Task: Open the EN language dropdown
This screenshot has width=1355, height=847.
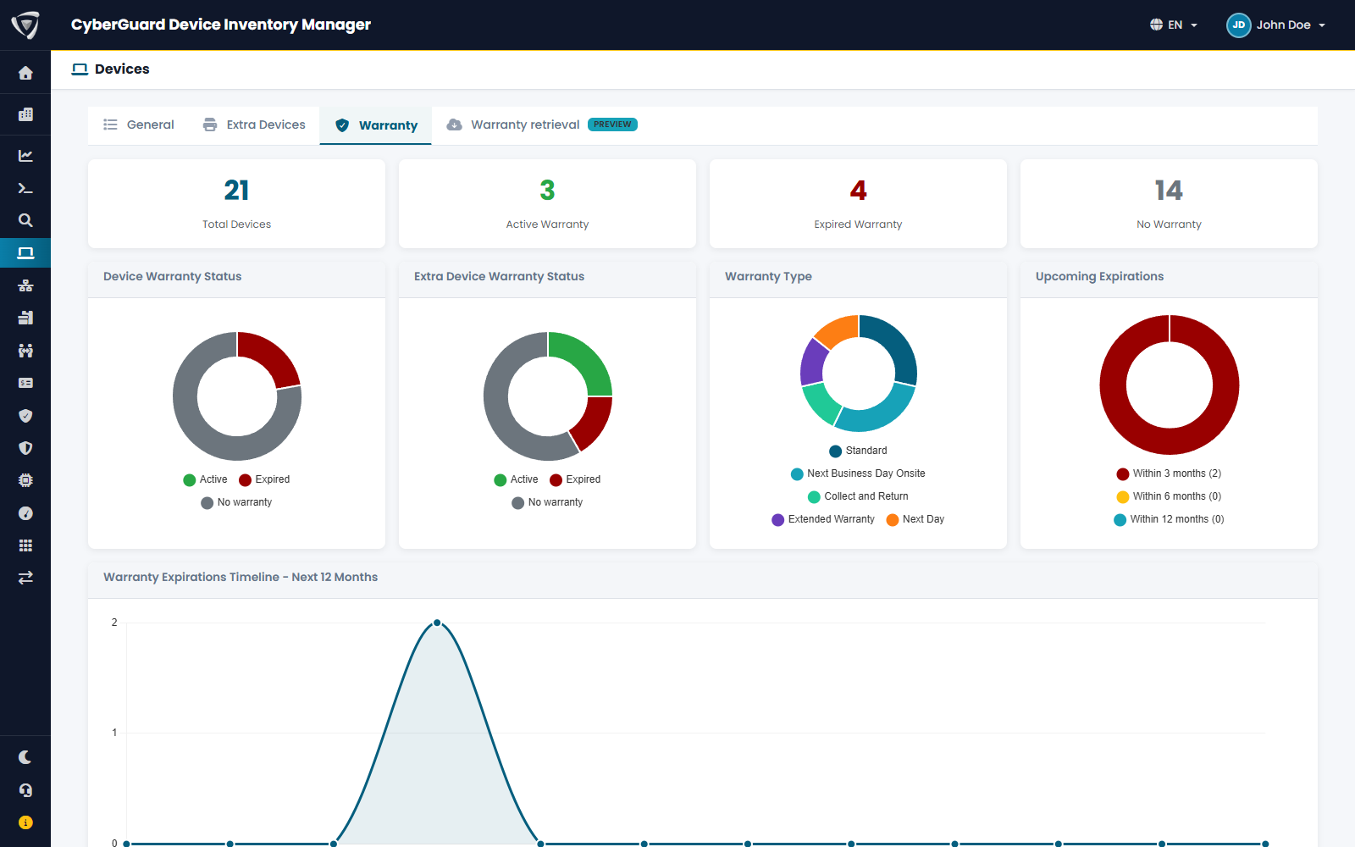Action: 1174,25
